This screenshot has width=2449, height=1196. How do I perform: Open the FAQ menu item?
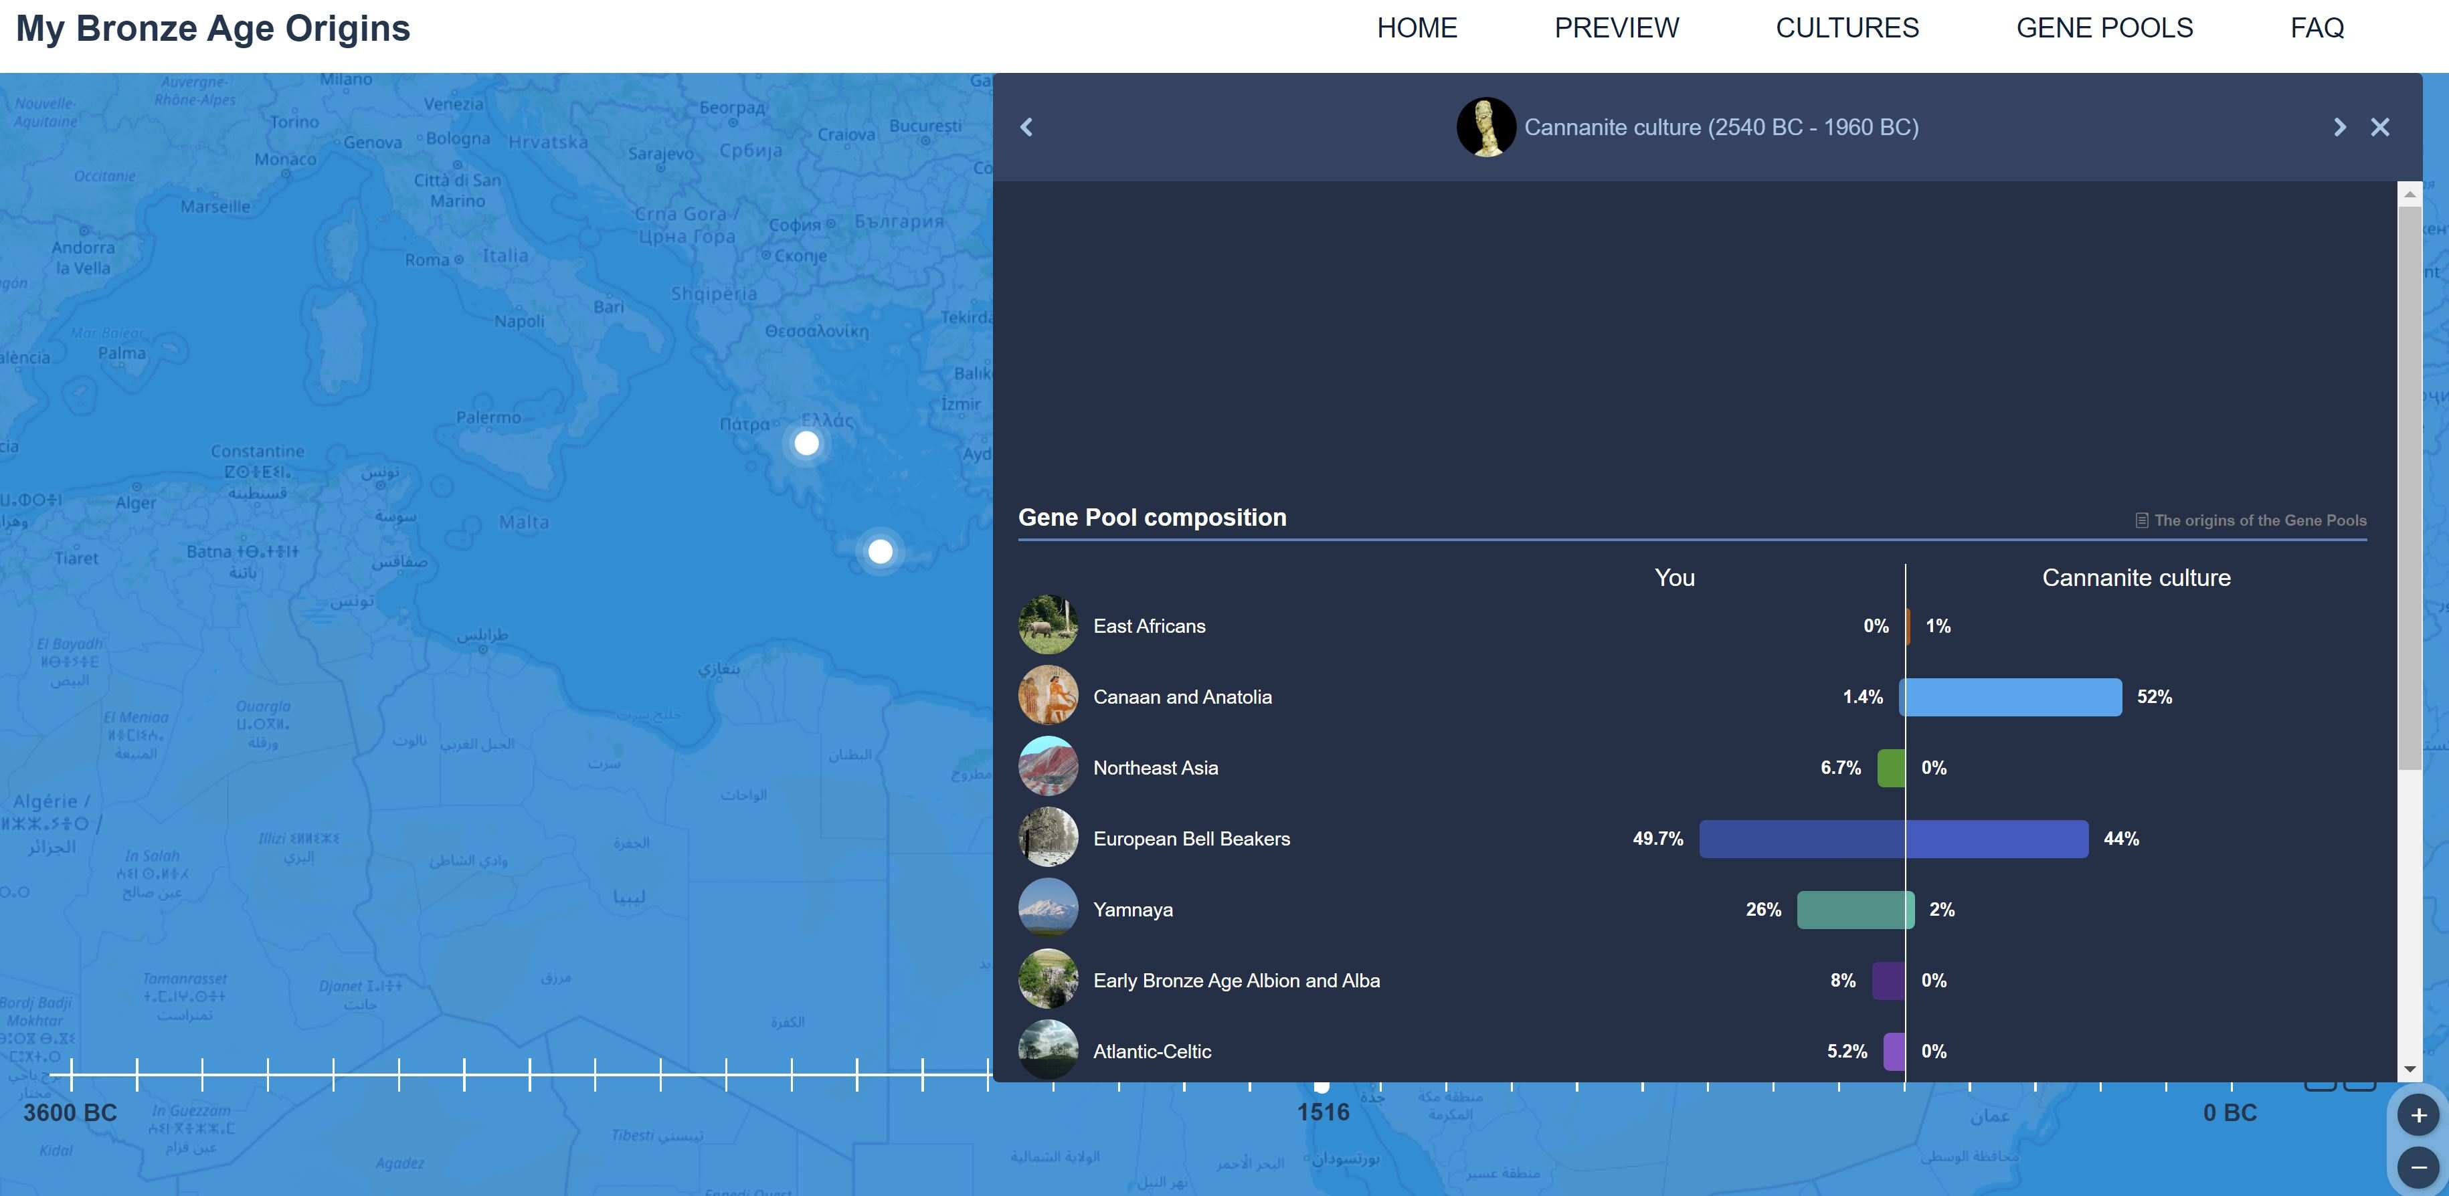pos(2317,29)
